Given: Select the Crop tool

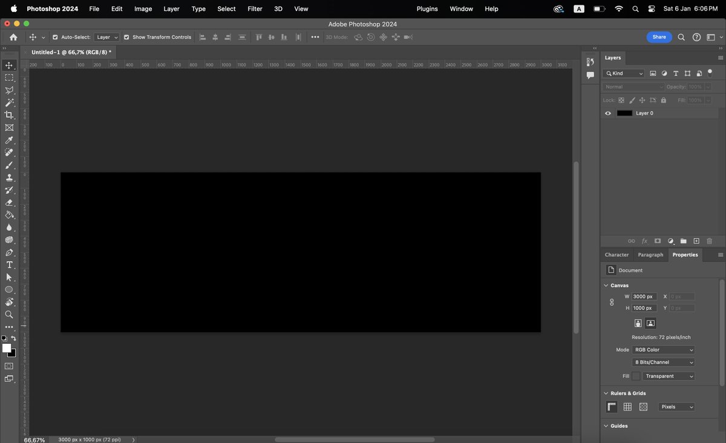Looking at the screenshot, I should point(9,115).
